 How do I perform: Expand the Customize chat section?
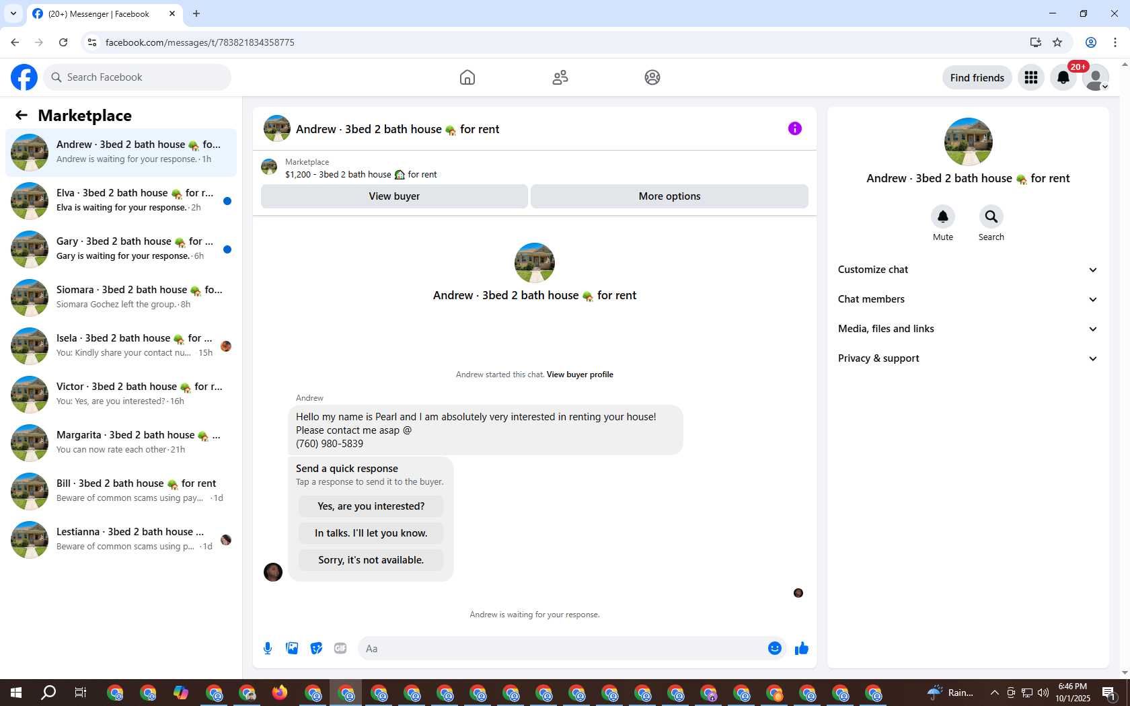(968, 270)
